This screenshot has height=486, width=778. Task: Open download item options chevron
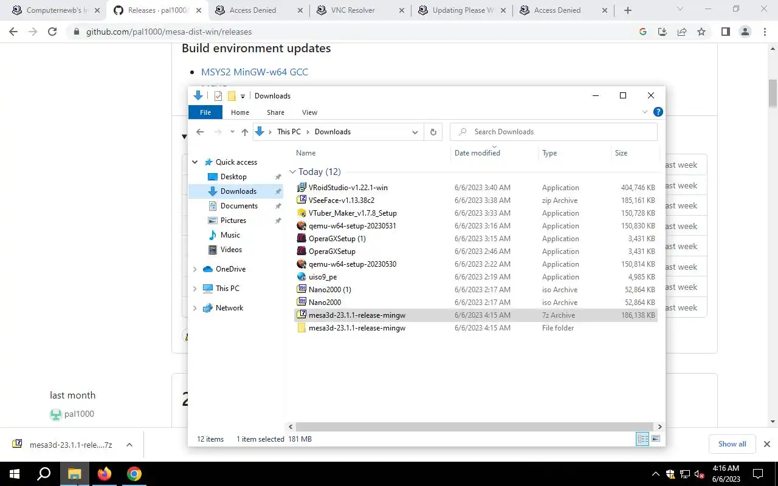pos(129,445)
